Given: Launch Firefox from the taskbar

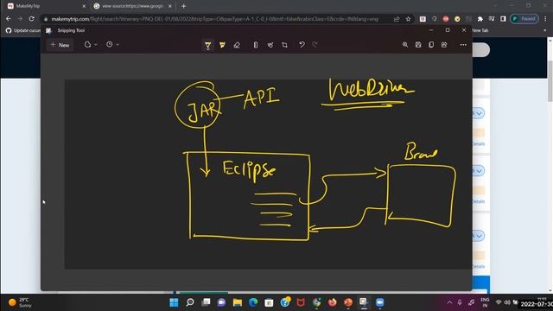Looking at the screenshot, I should coord(332,302).
